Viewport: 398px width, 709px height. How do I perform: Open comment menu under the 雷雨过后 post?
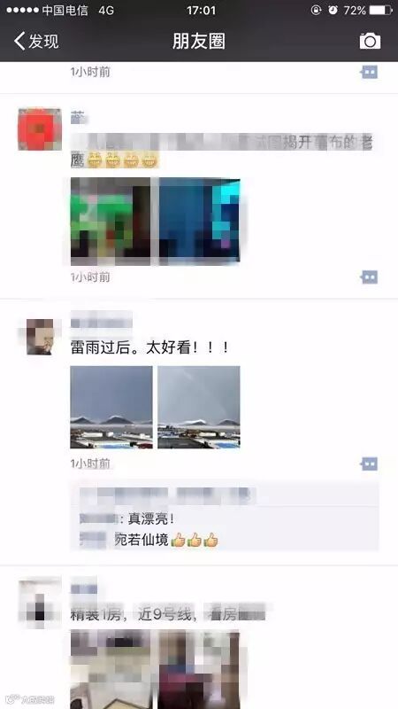[370, 464]
